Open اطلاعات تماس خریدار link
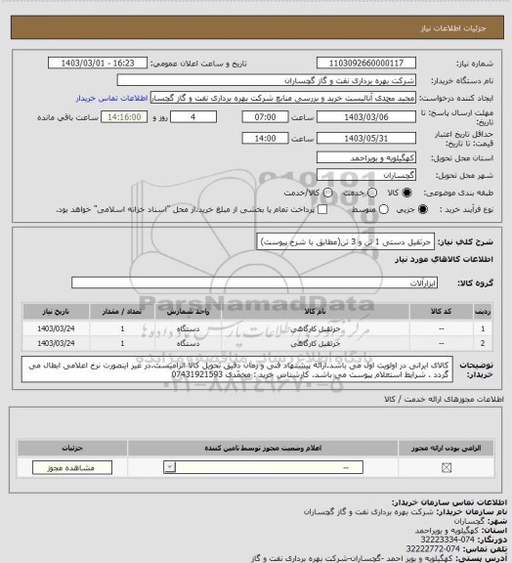Screen dimensions: 512x563 tap(111, 98)
